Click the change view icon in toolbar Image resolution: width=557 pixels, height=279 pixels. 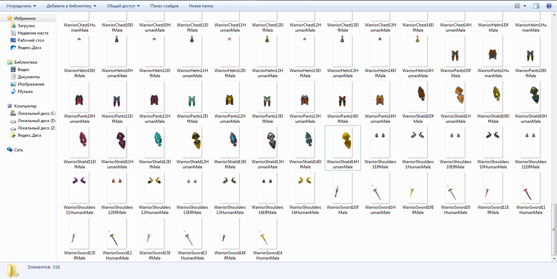pyautogui.click(x=517, y=6)
